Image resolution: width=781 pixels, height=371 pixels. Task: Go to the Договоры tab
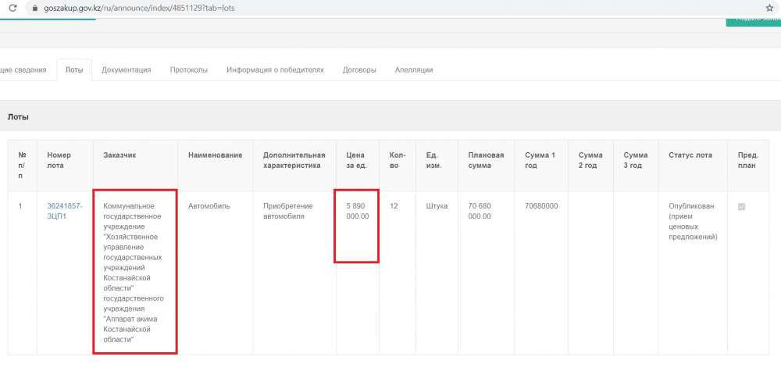click(x=359, y=70)
